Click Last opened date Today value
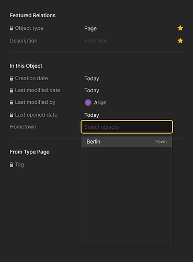Screen dimensions: 193x262 [92, 115]
